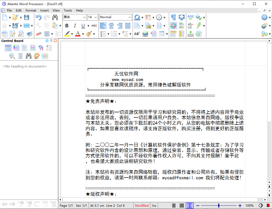Select the colors palette icon in Control Board
Screen dimensions: 272x209
pyautogui.click(x=37, y=56)
